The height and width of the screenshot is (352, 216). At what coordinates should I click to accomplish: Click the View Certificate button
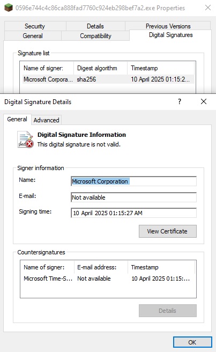click(x=168, y=231)
